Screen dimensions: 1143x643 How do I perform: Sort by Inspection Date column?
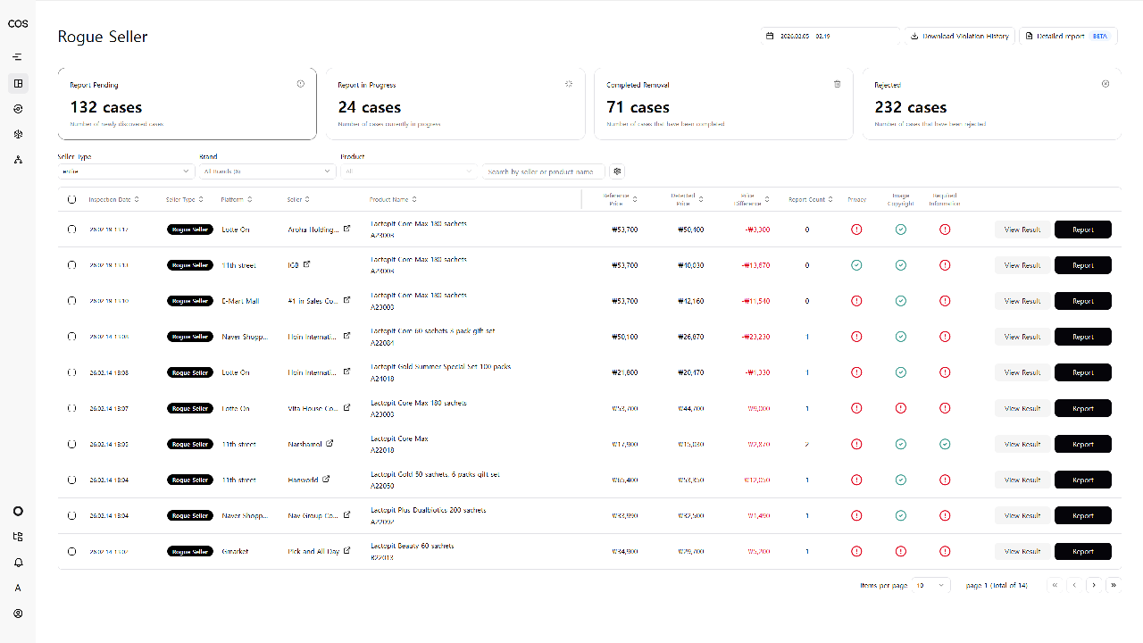113,199
